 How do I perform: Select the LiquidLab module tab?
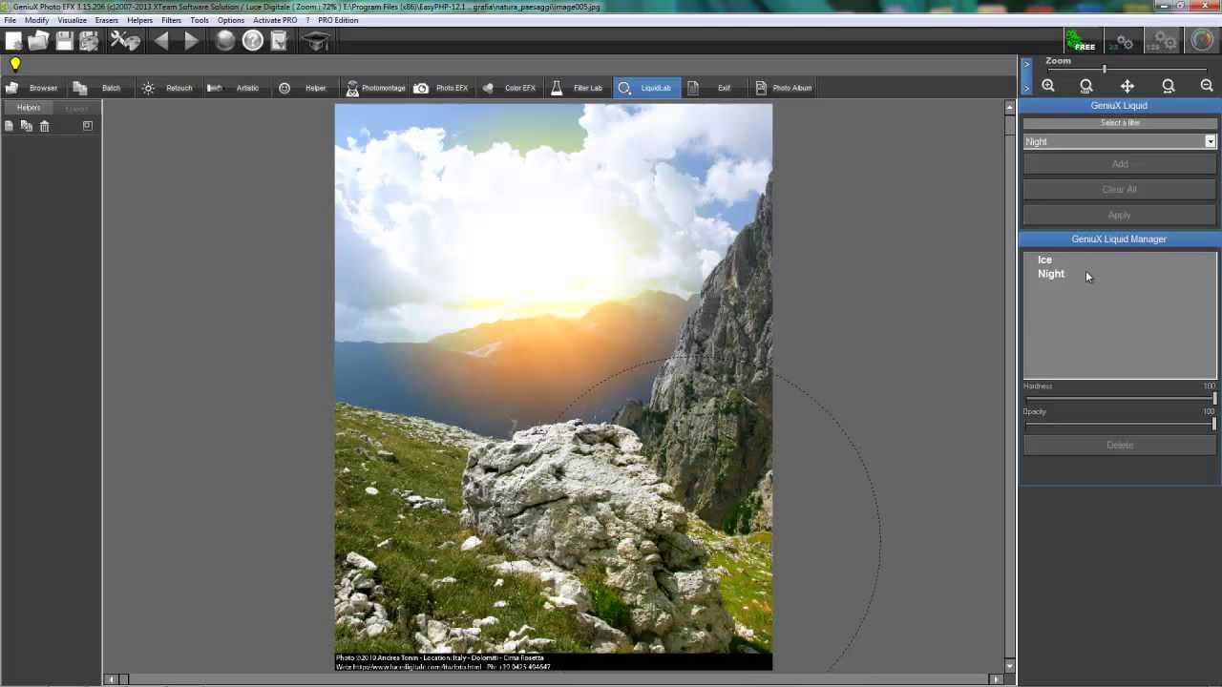click(x=646, y=88)
